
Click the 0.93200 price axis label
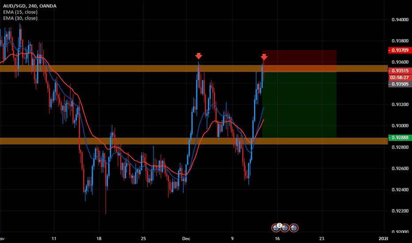tap(400, 105)
